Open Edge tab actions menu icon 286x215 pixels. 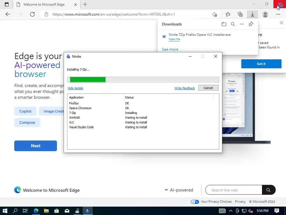coord(7,4)
